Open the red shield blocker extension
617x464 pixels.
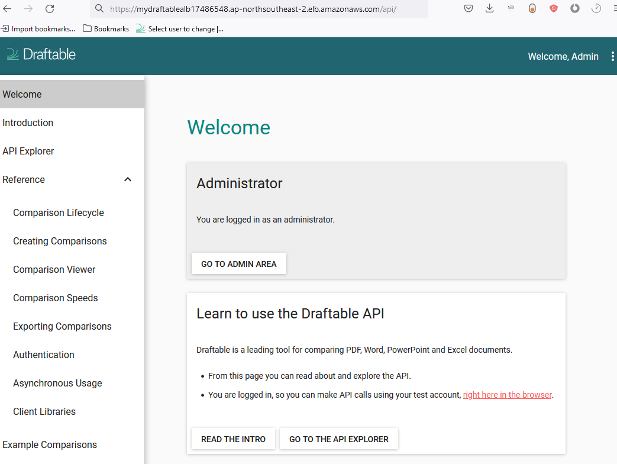click(554, 8)
